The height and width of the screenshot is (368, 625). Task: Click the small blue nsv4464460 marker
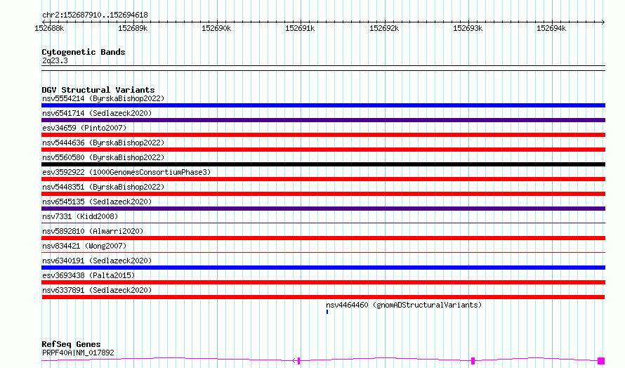click(327, 312)
